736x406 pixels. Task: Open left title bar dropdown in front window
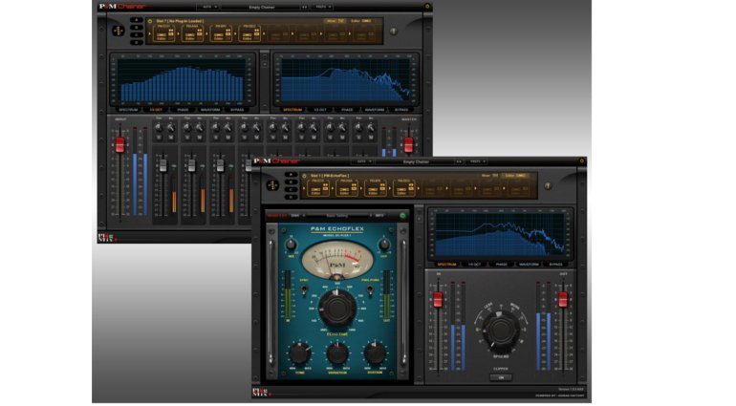click(363, 161)
